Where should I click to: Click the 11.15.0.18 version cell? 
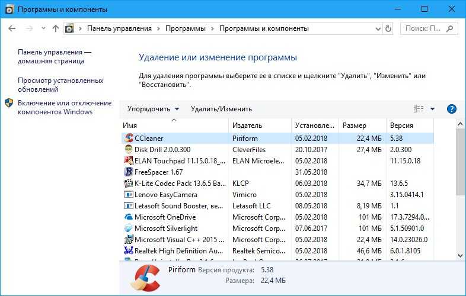pos(405,161)
